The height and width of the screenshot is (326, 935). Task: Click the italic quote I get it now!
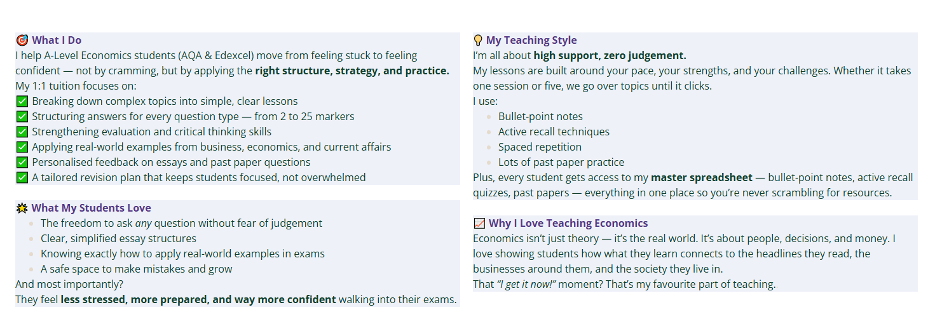click(x=527, y=284)
